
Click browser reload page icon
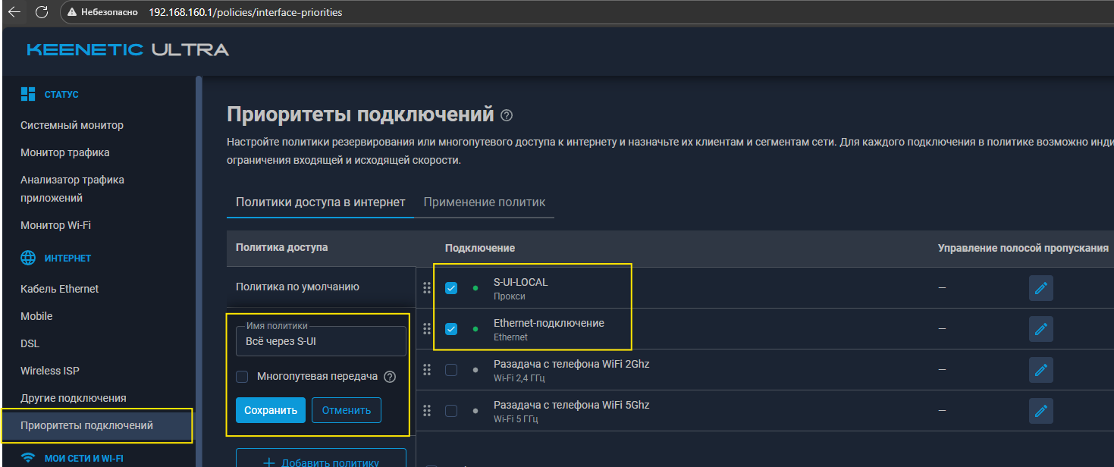[x=42, y=12]
